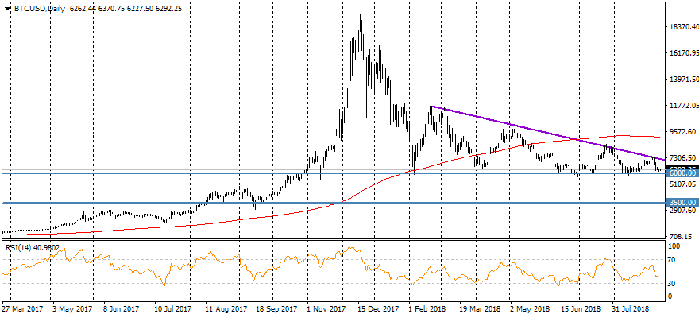
Task: Click the 18370.40 price axis label
Action: pyautogui.click(x=683, y=27)
